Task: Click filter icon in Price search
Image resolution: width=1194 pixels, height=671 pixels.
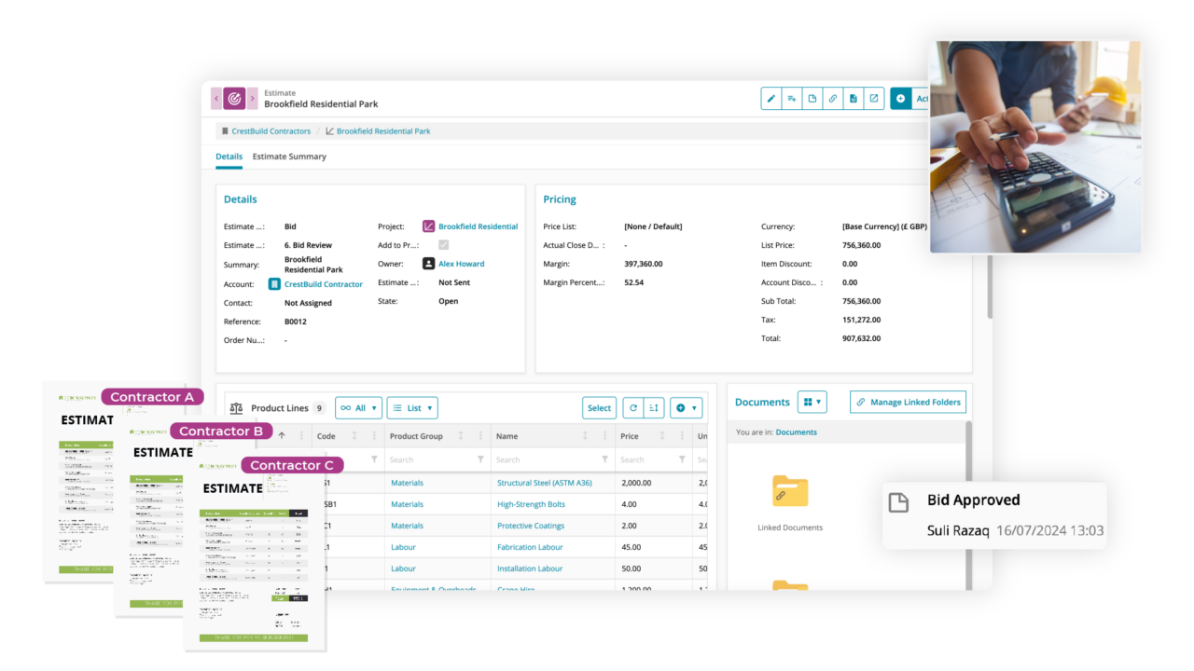Action: (x=682, y=459)
